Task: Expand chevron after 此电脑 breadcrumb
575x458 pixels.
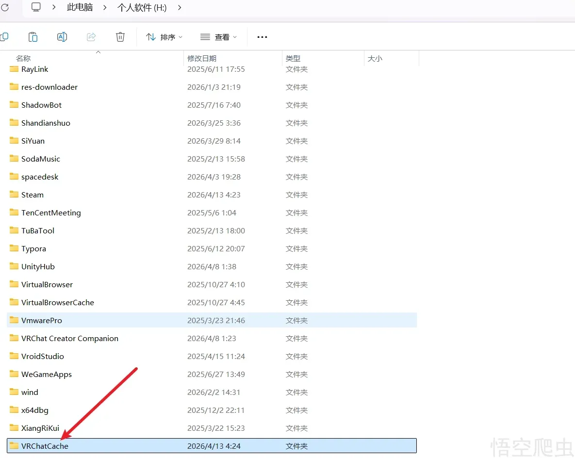Action: tap(105, 7)
